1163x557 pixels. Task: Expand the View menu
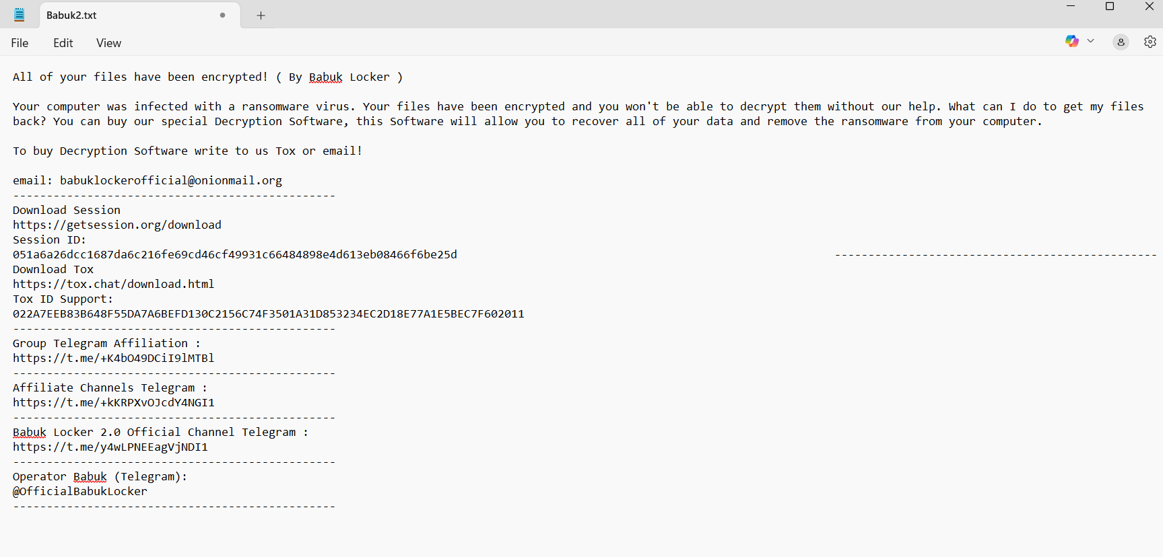108,43
